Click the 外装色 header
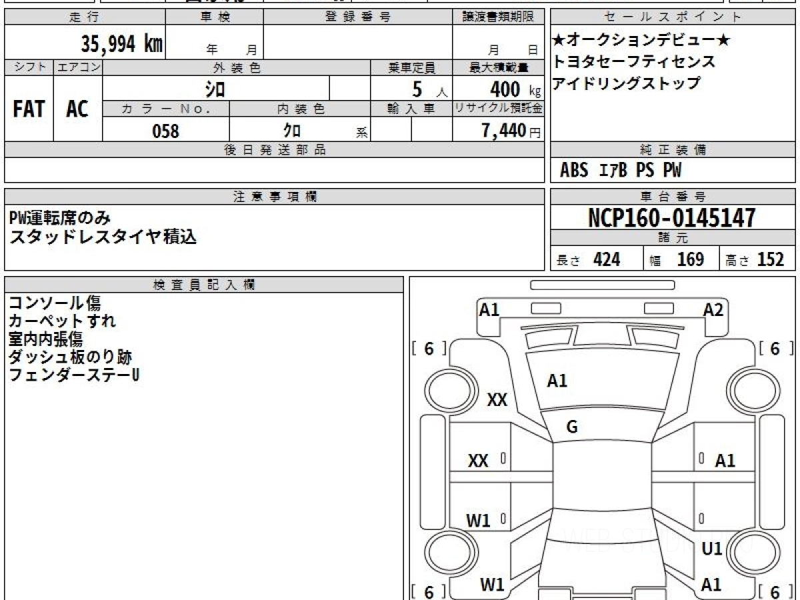Image resolution: width=800 pixels, height=600 pixels. (237, 68)
